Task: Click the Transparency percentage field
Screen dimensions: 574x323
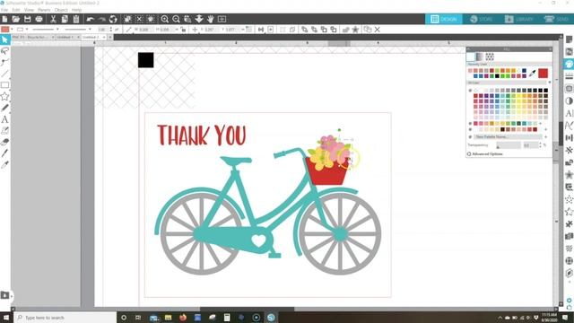Action: pyautogui.click(x=531, y=145)
